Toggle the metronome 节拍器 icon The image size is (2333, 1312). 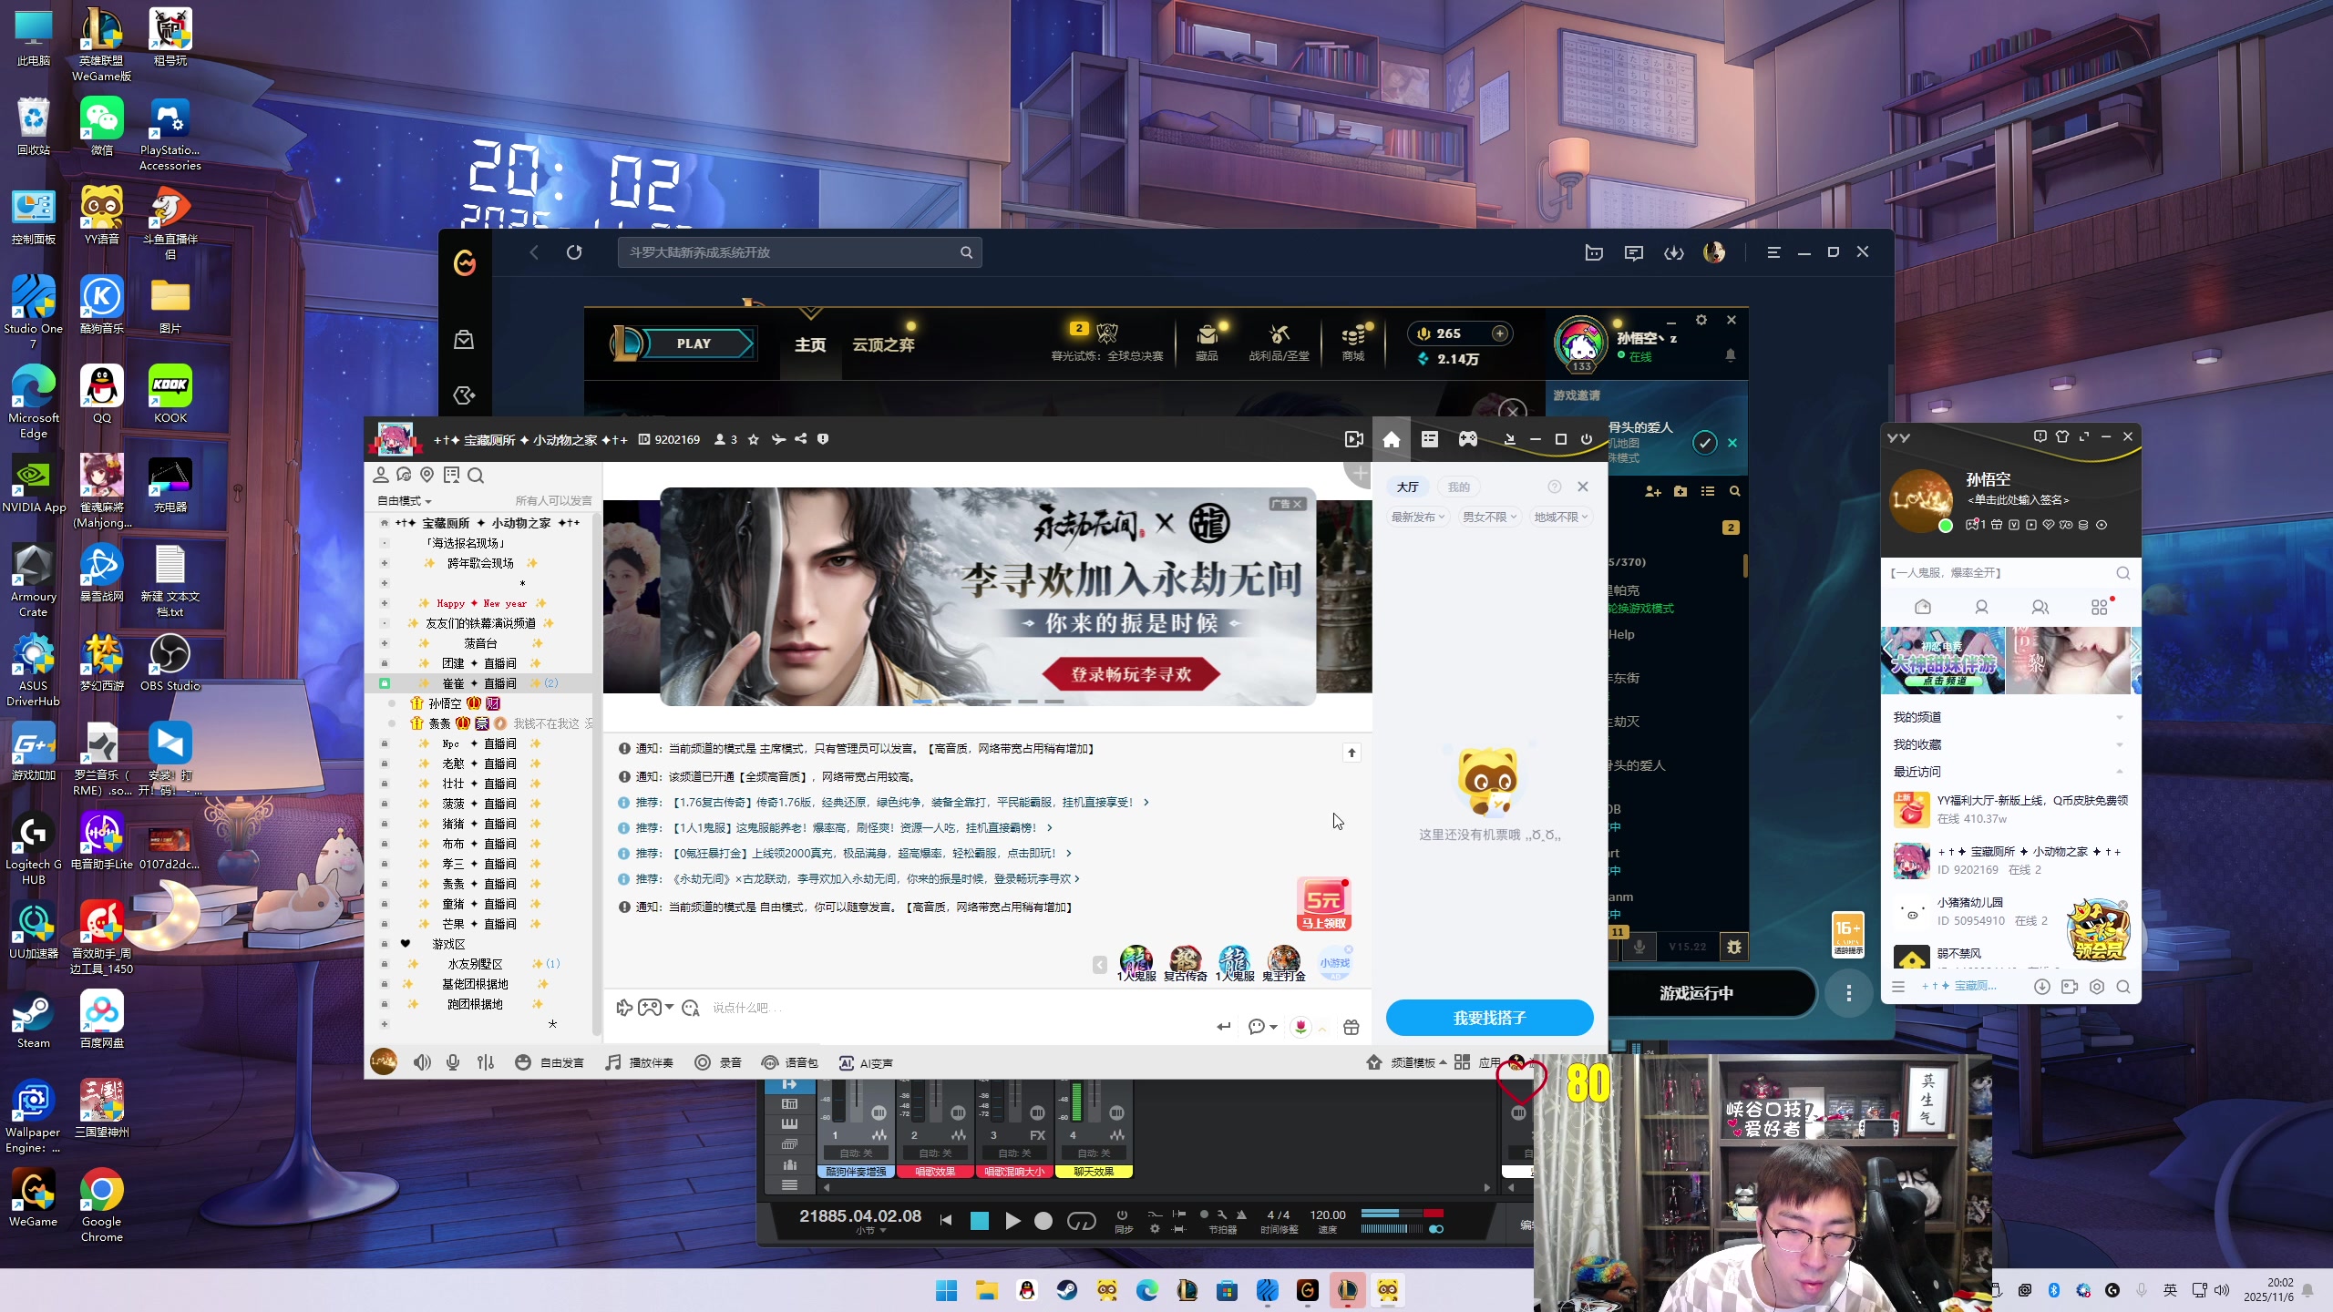[1240, 1215]
